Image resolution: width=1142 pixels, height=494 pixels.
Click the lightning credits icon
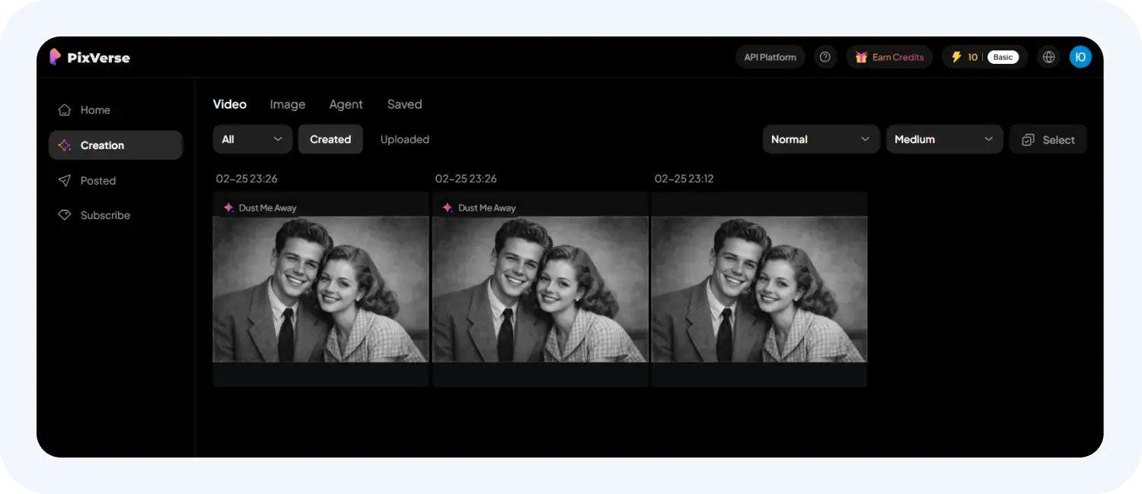pyautogui.click(x=956, y=57)
